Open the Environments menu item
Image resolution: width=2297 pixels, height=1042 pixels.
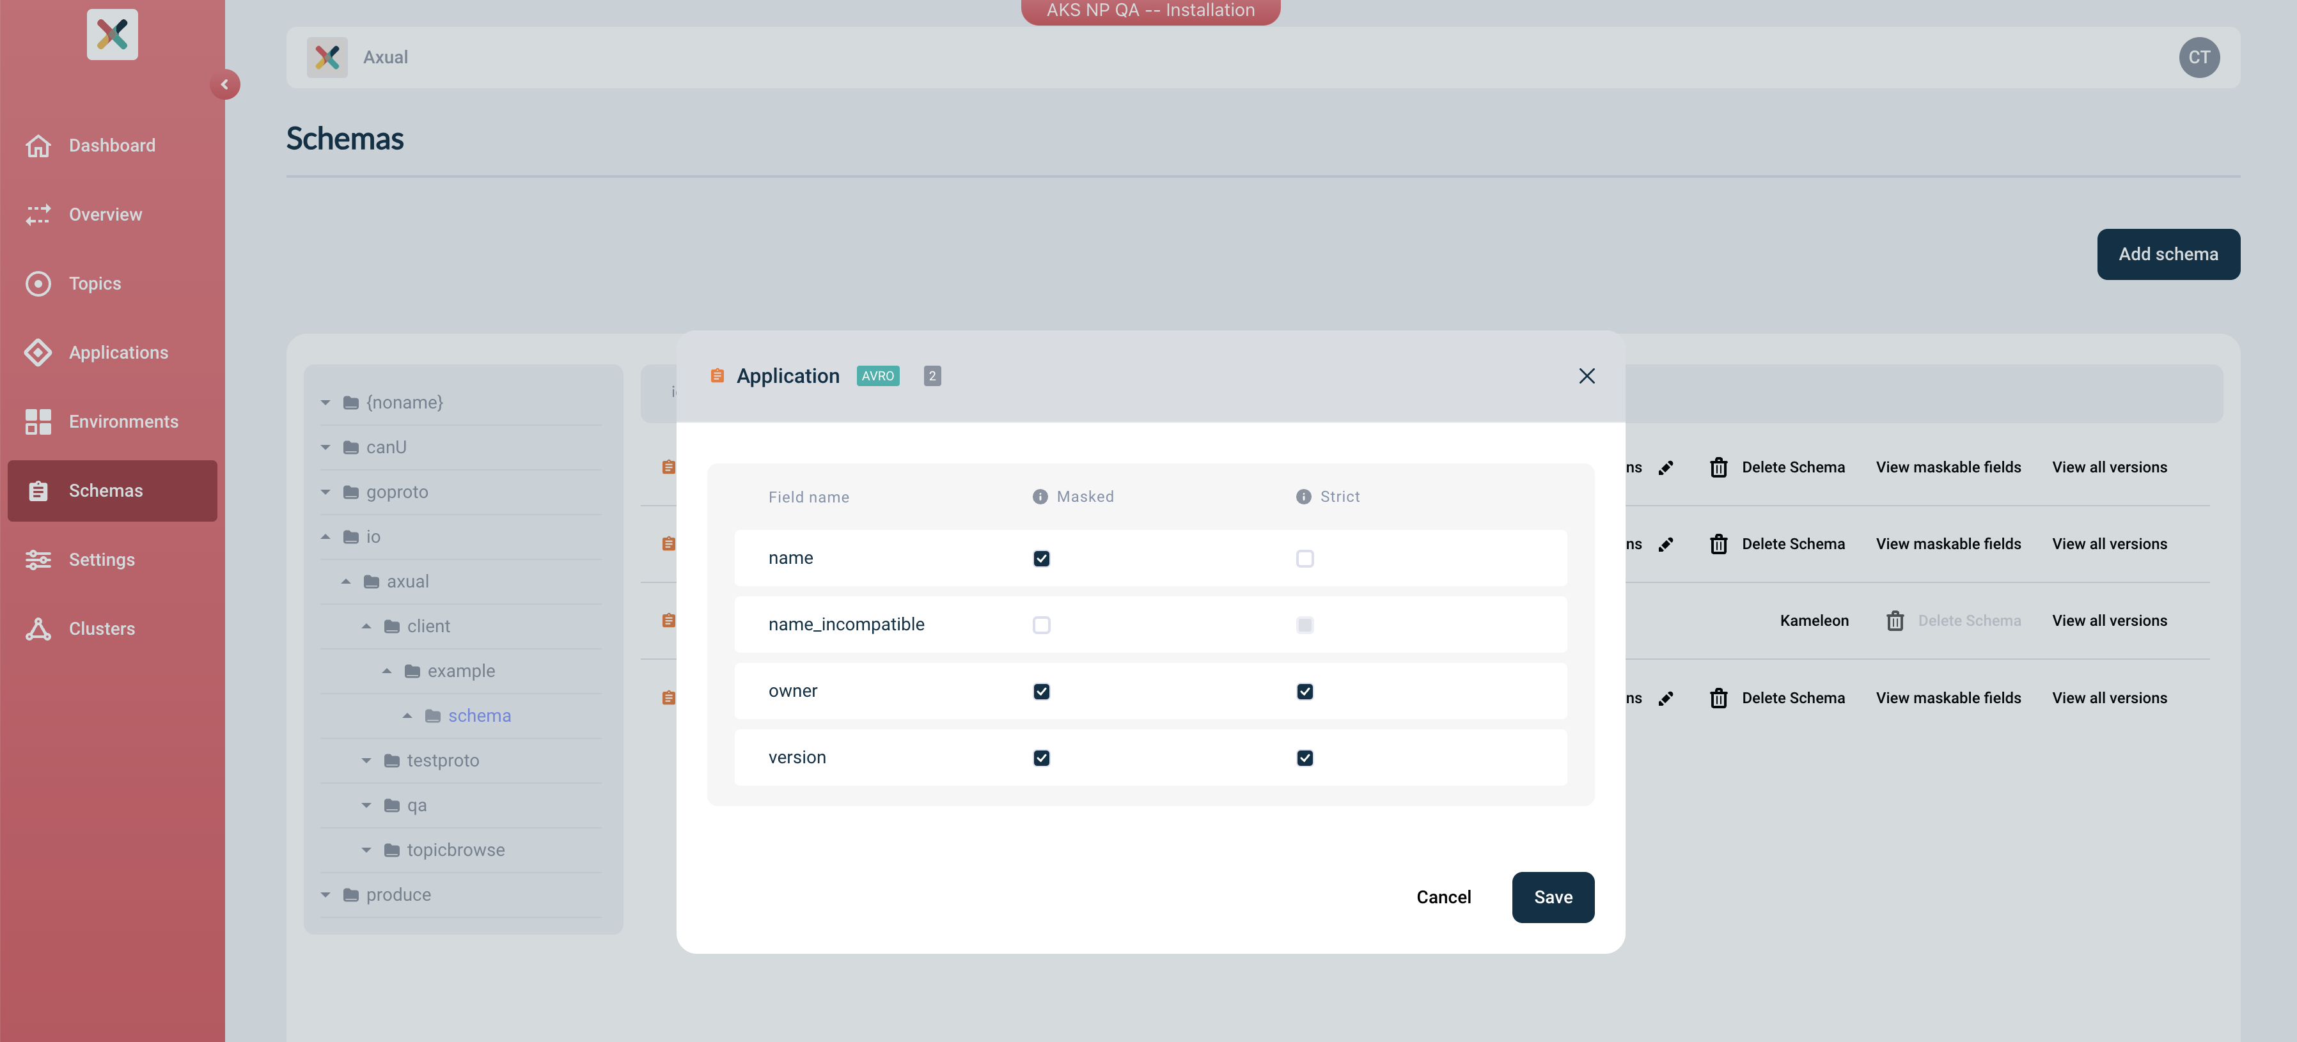pyautogui.click(x=113, y=422)
